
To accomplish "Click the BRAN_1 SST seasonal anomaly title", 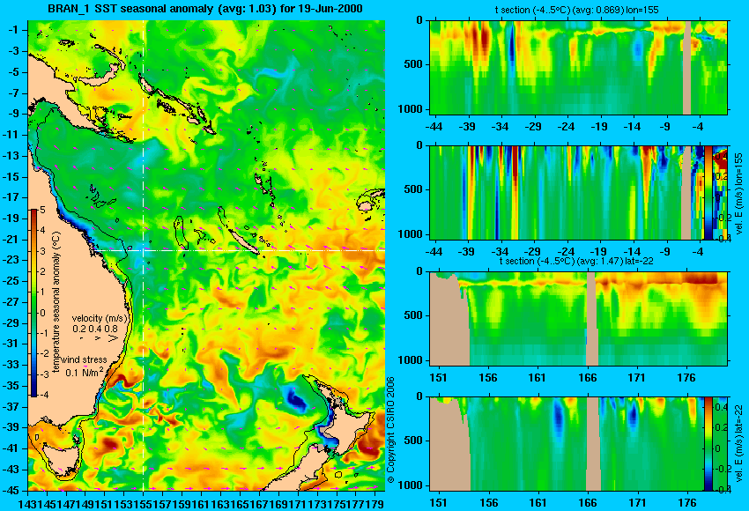I will pyautogui.click(x=205, y=9).
